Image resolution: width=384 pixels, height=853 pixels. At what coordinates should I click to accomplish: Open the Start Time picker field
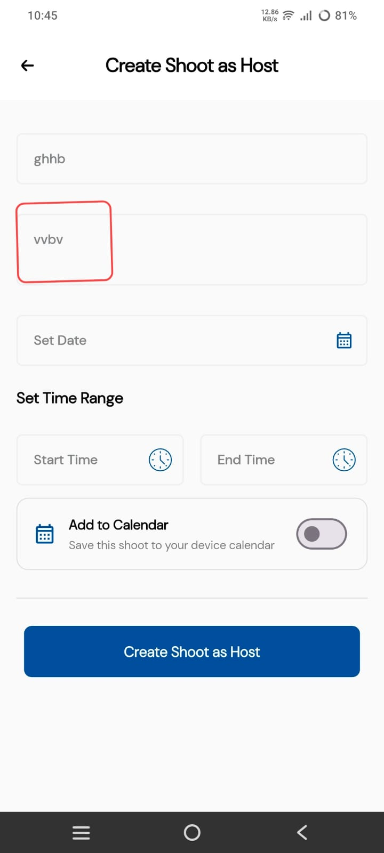click(85, 460)
